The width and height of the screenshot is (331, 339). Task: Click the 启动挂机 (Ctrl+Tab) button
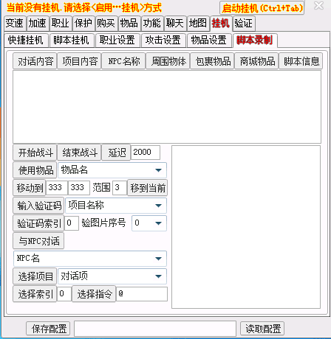[x=262, y=8]
